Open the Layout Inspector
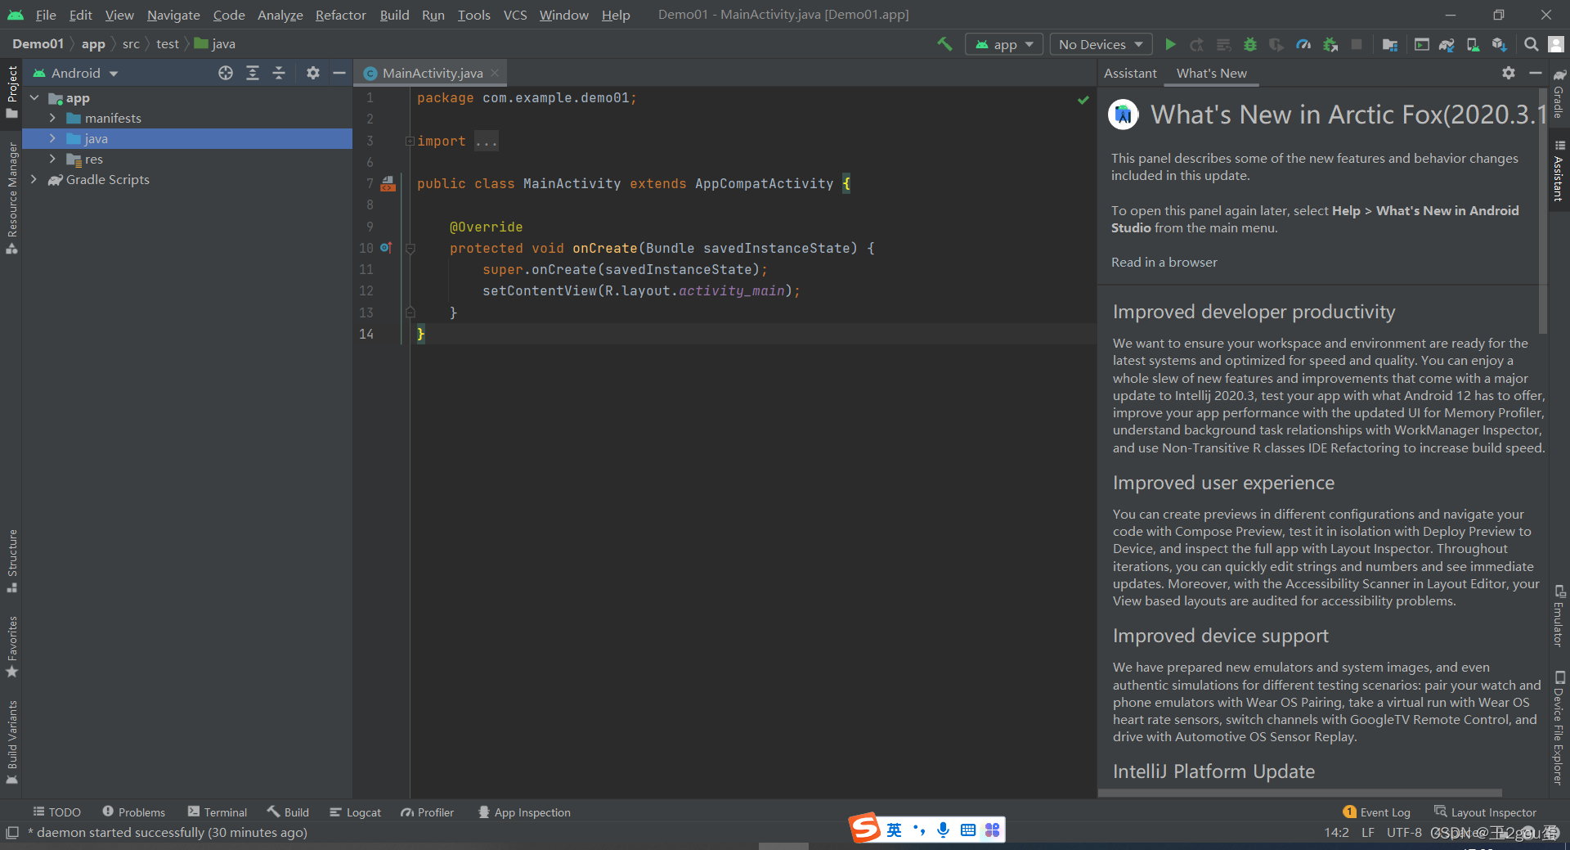 coord(1485,812)
